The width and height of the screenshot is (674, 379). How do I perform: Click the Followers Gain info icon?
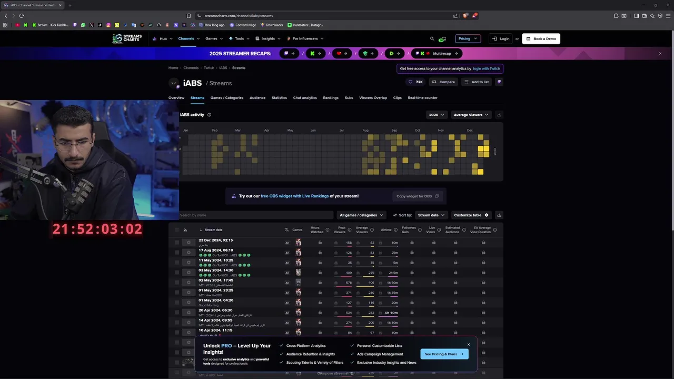coord(420,230)
